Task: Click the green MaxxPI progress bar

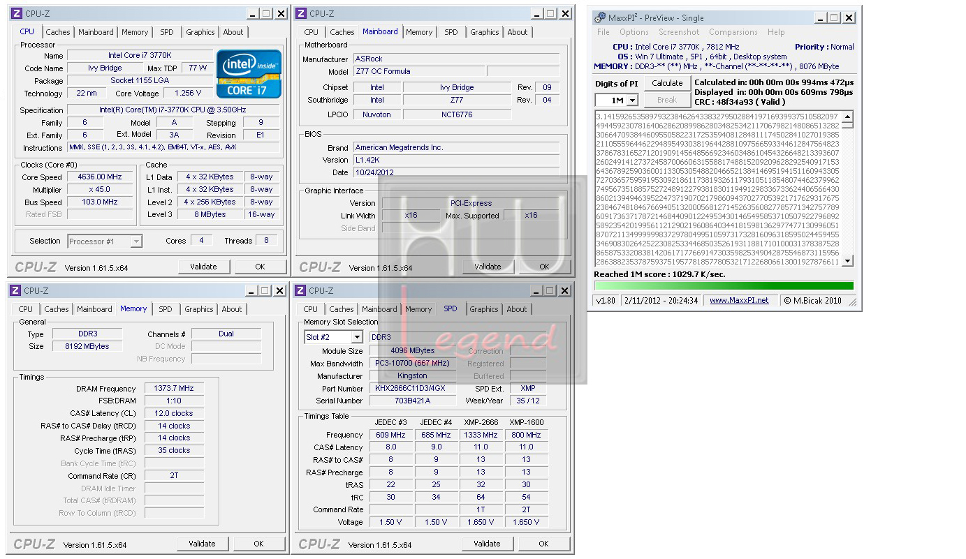Action: (724, 285)
